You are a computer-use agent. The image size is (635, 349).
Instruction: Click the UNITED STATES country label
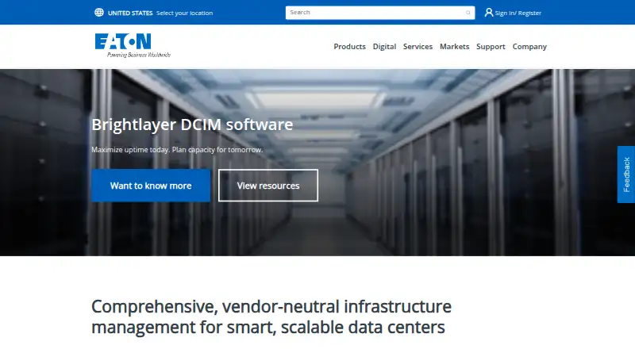click(x=130, y=13)
